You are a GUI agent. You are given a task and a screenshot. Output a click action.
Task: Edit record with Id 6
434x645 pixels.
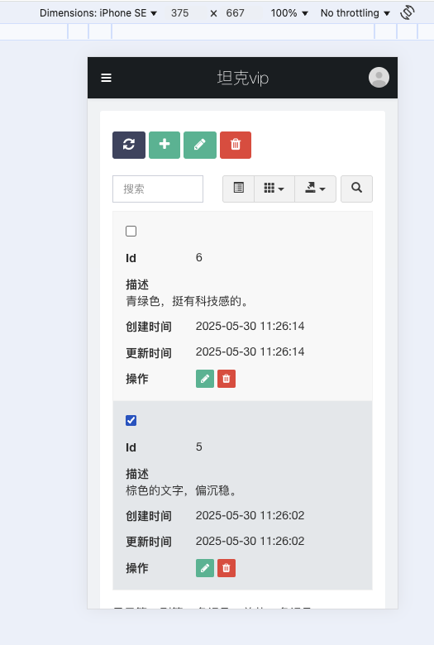(x=205, y=379)
